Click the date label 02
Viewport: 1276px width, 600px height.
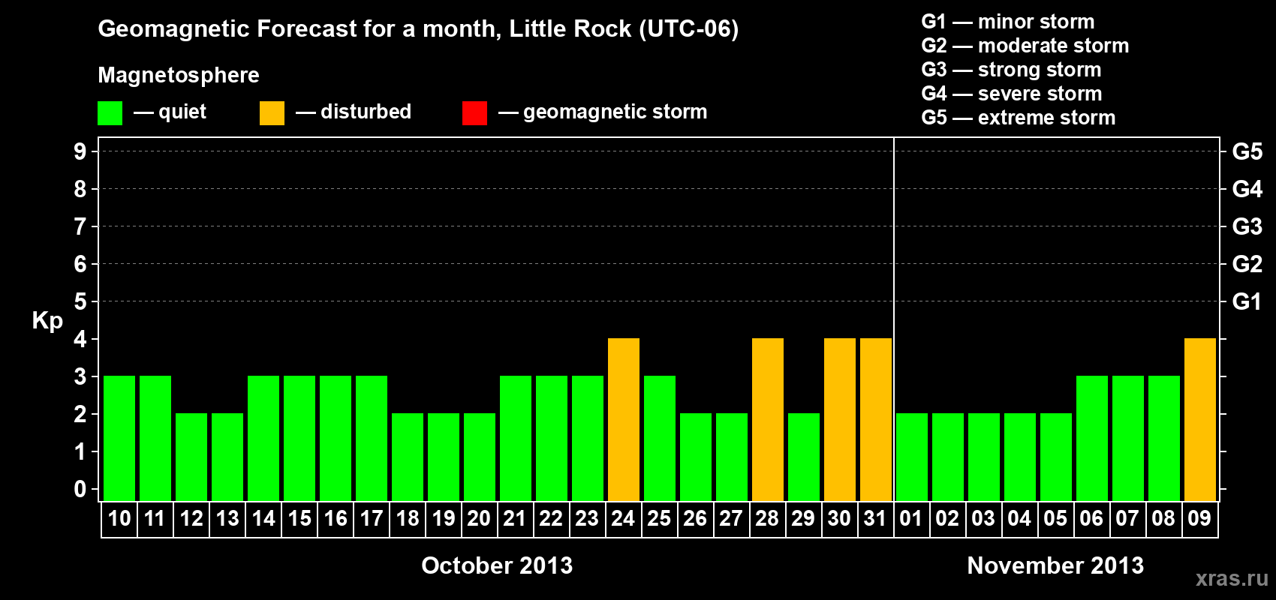[x=947, y=518]
